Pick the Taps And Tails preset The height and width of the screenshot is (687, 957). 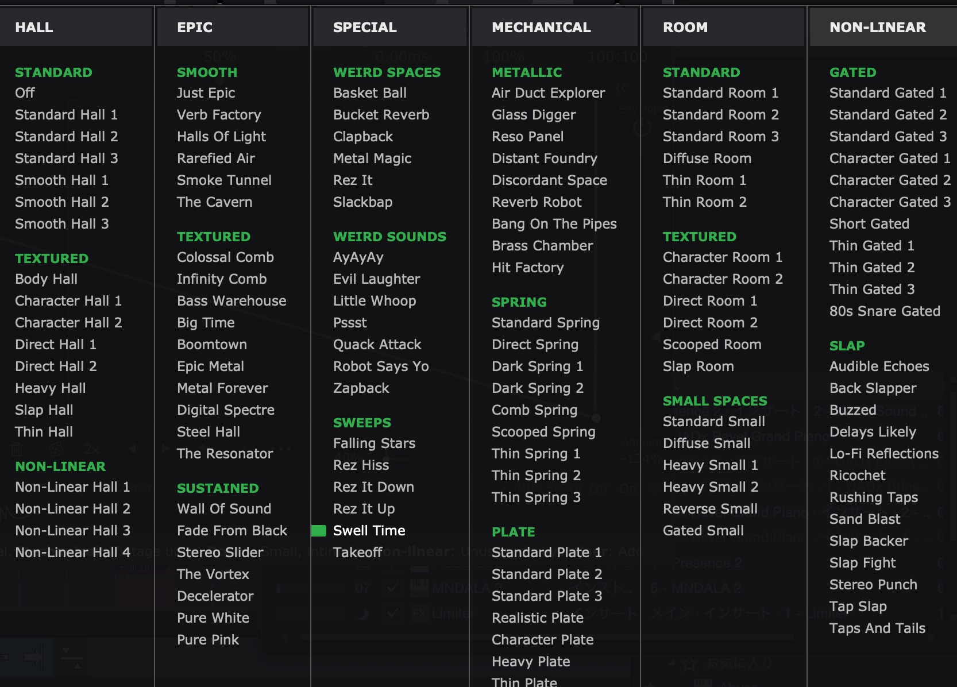click(877, 628)
